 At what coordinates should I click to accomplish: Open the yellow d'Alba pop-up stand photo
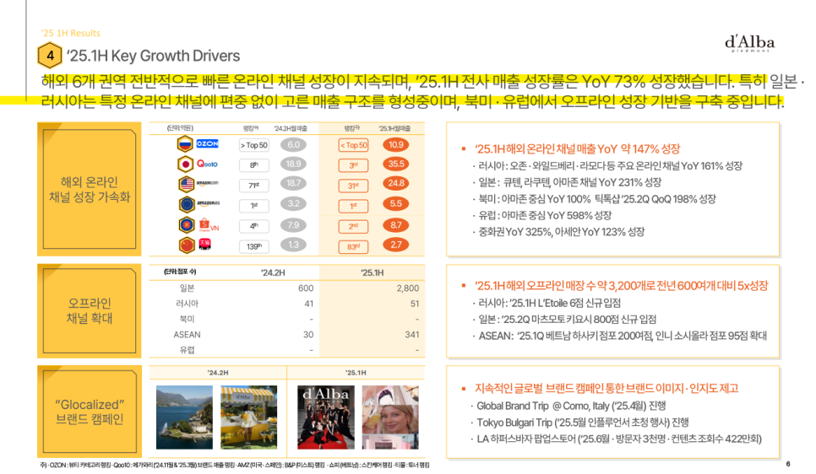[x=248, y=417]
